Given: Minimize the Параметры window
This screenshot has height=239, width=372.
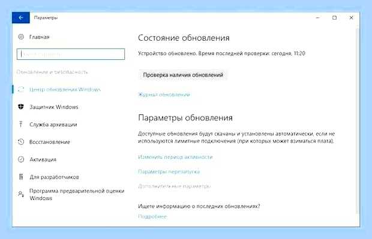Looking at the screenshot, I should click(317, 18).
